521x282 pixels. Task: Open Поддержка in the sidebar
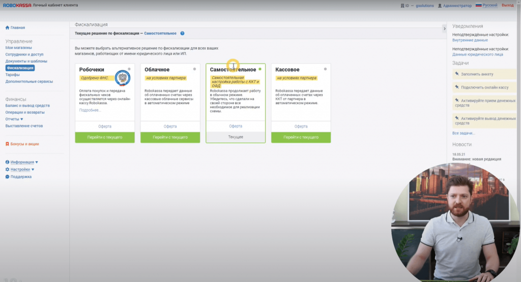pos(21,177)
